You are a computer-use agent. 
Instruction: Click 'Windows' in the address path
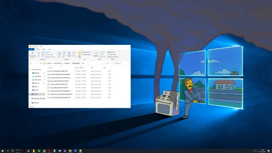(x=67, y=63)
